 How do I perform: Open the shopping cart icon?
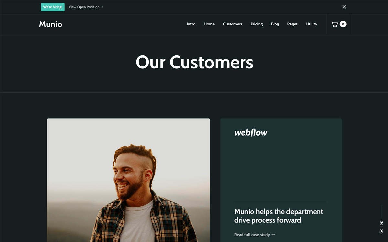tap(334, 24)
